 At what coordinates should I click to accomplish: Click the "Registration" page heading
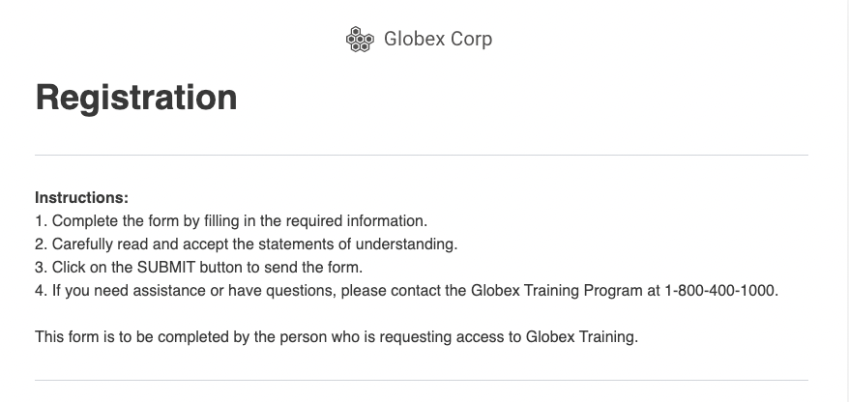coord(136,98)
